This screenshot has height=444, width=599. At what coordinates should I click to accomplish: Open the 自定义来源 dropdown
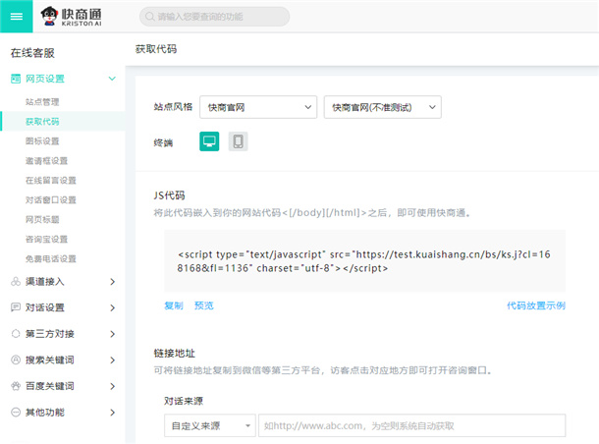209,425
